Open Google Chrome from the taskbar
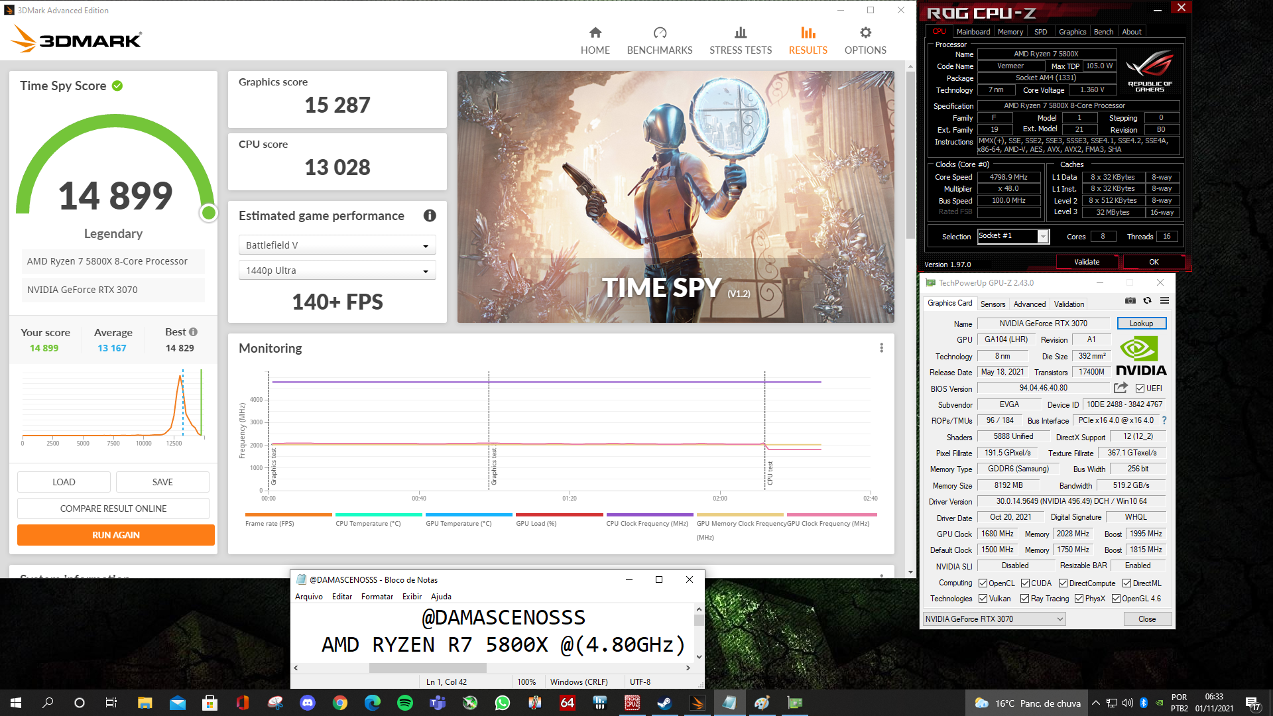 pyautogui.click(x=340, y=703)
